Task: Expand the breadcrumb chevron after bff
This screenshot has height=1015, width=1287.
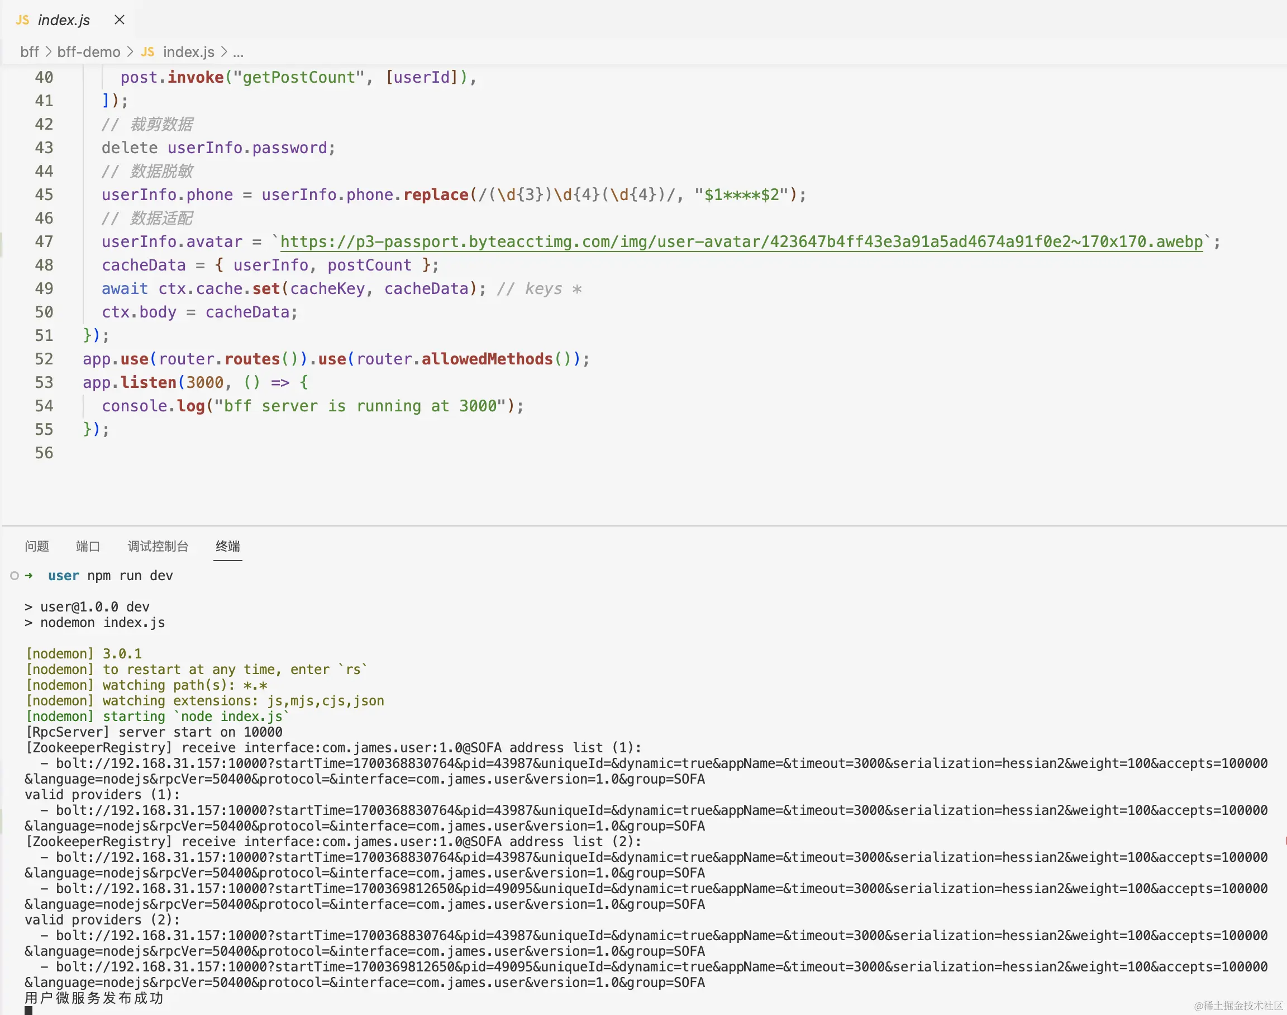Action: 47,52
